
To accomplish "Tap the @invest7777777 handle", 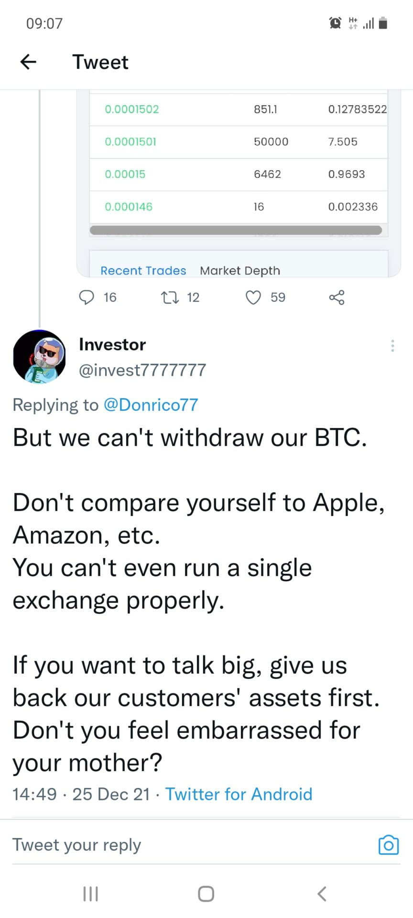I will click(x=142, y=370).
